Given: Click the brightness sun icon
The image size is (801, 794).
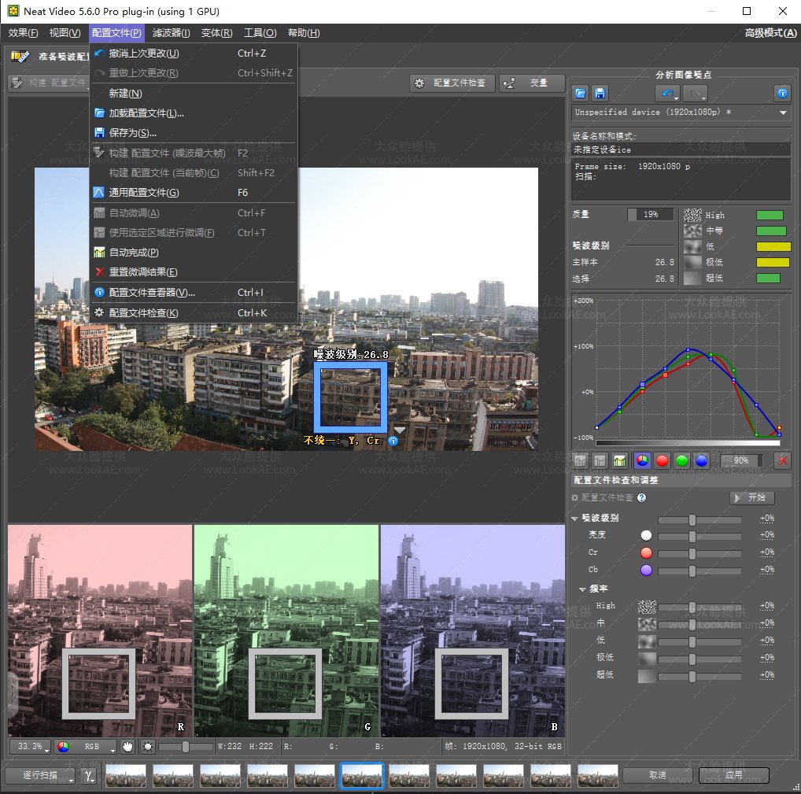Looking at the screenshot, I should (x=148, y=747).
